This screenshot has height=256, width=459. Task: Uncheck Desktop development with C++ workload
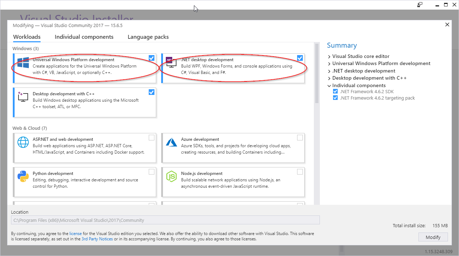point(152,92)
